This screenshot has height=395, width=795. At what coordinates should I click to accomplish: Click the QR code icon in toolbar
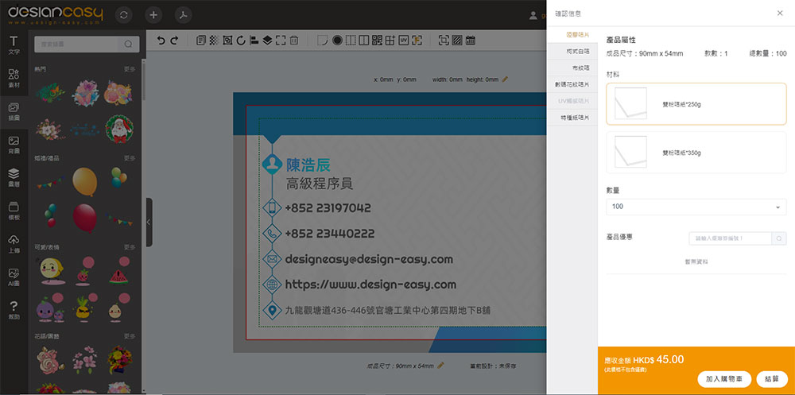point(377,41)
